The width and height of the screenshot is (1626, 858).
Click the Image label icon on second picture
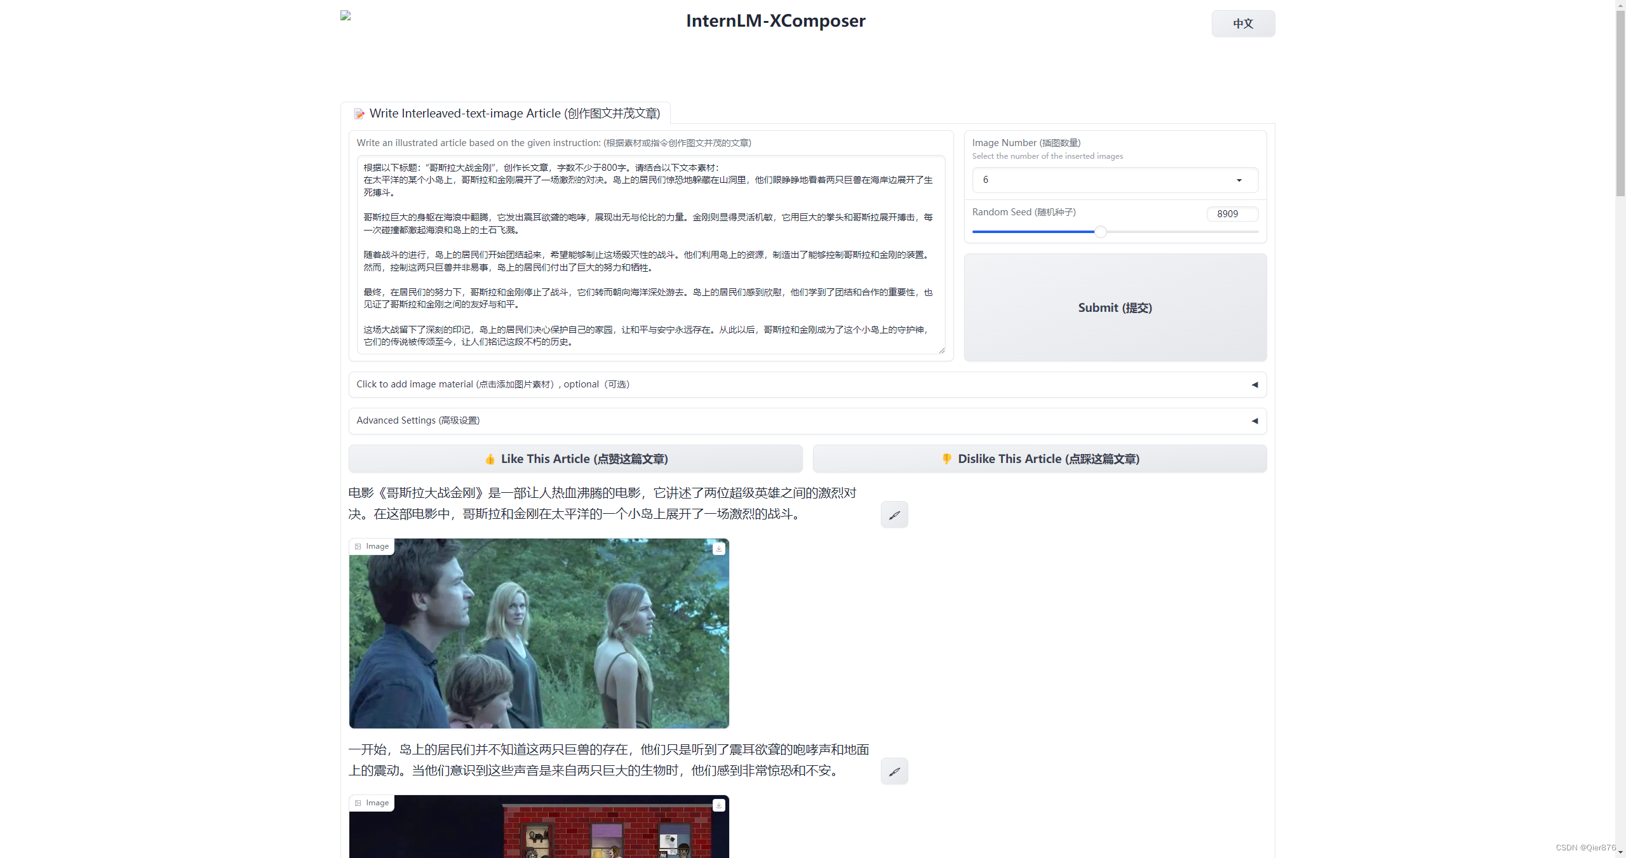(358, 803)
